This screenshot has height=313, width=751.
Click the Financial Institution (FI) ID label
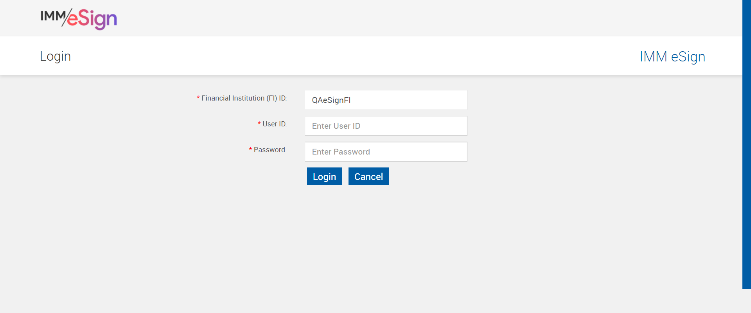tap(244, 98)
